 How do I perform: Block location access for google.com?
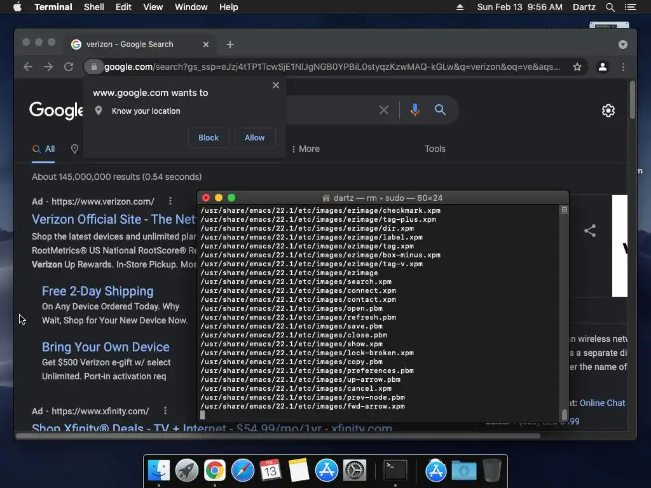209,138
